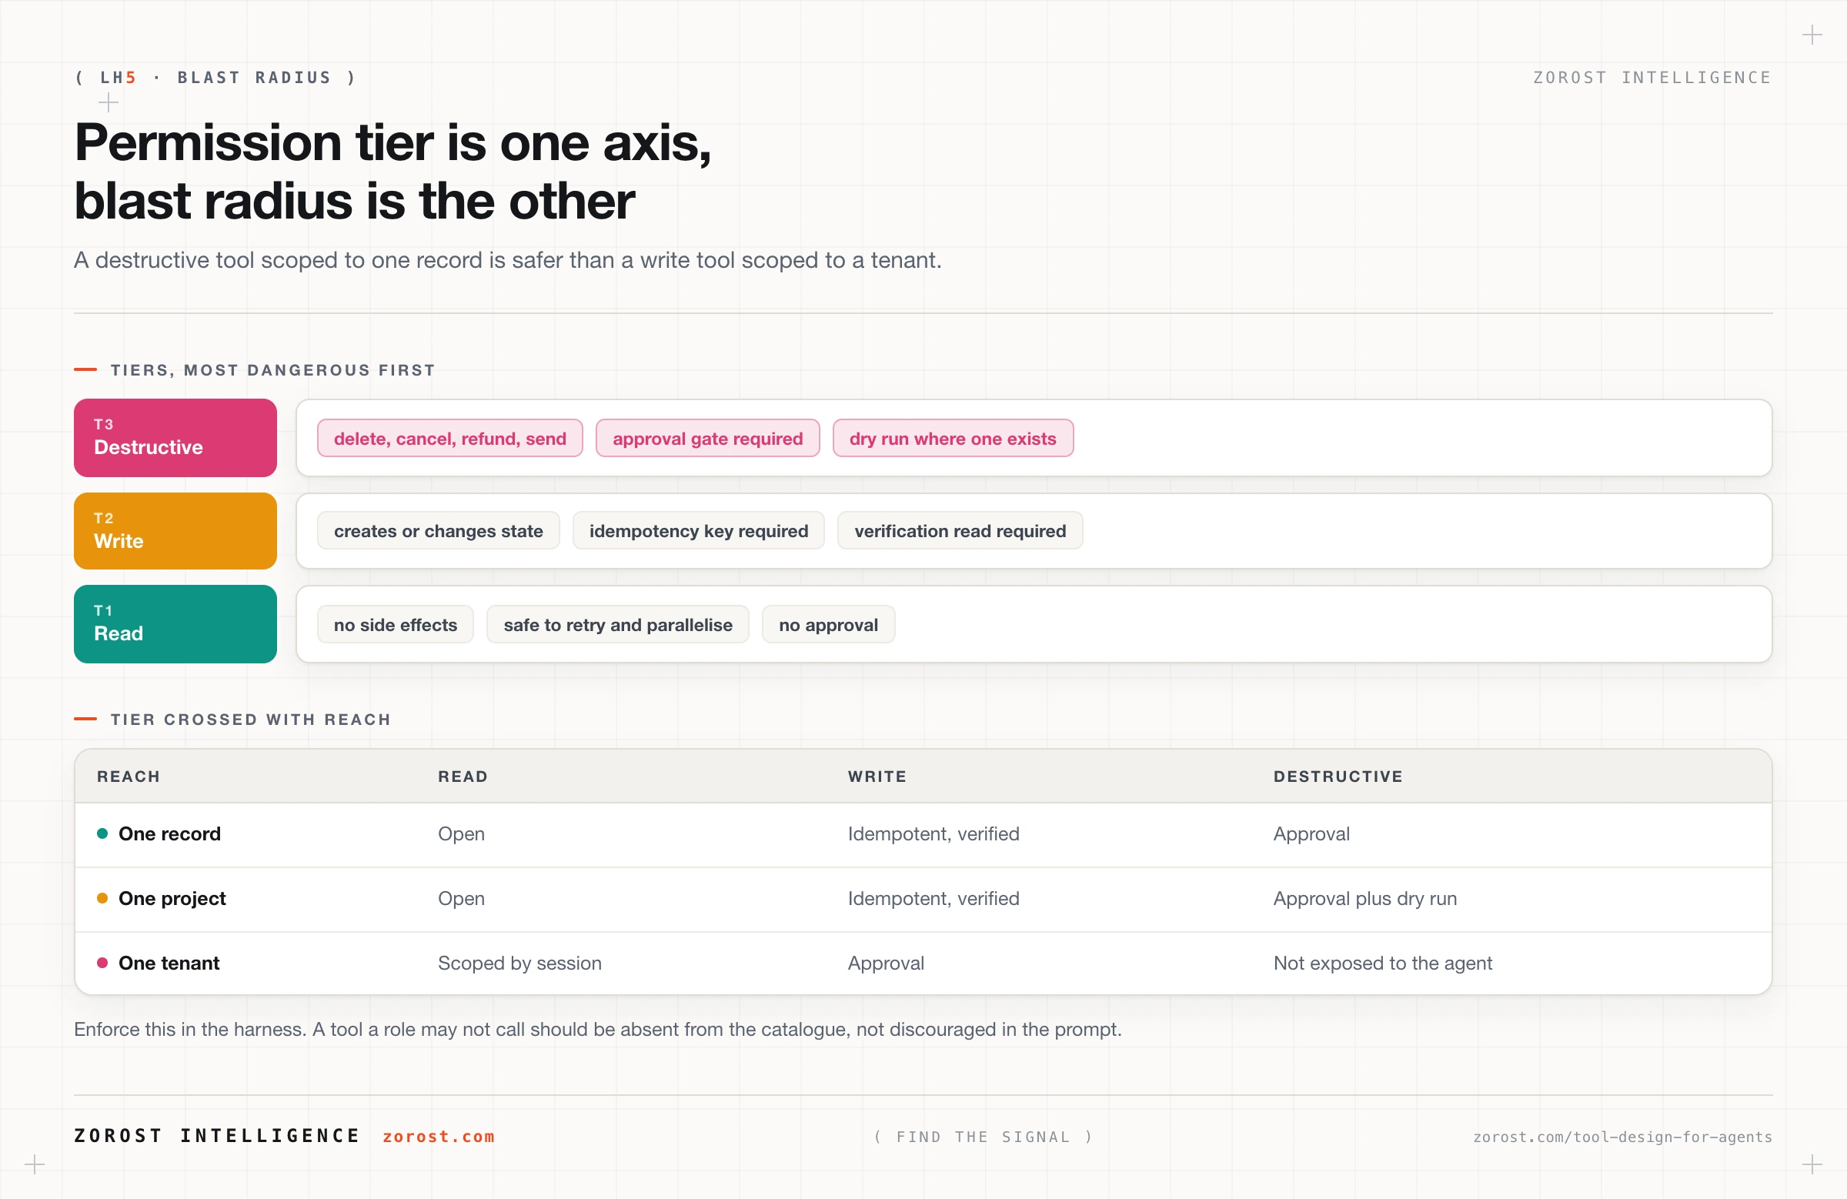Viewport: 1847px width, 1199px height.
Task: Click the main 'Permission tier is one axis' headline
Action: pos(392,172)
